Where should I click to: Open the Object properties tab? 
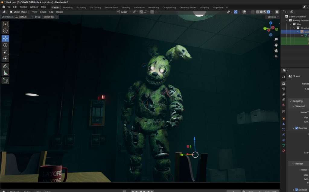tap(284, 119)
